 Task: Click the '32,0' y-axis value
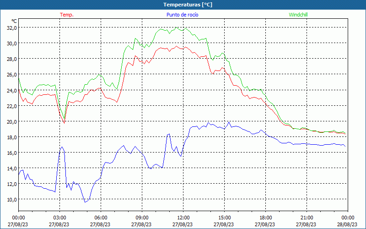pyautogui.click(x=12, y=27)
